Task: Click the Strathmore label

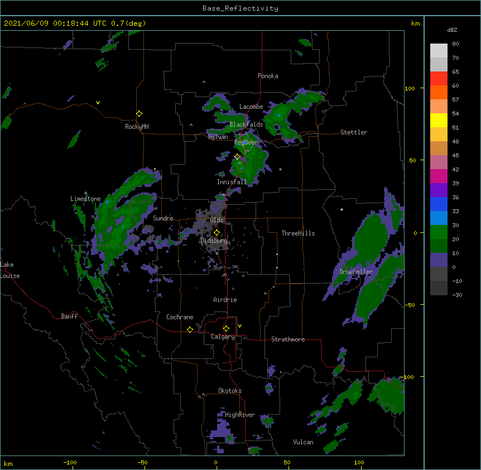Action: click(x=288, y=339)
